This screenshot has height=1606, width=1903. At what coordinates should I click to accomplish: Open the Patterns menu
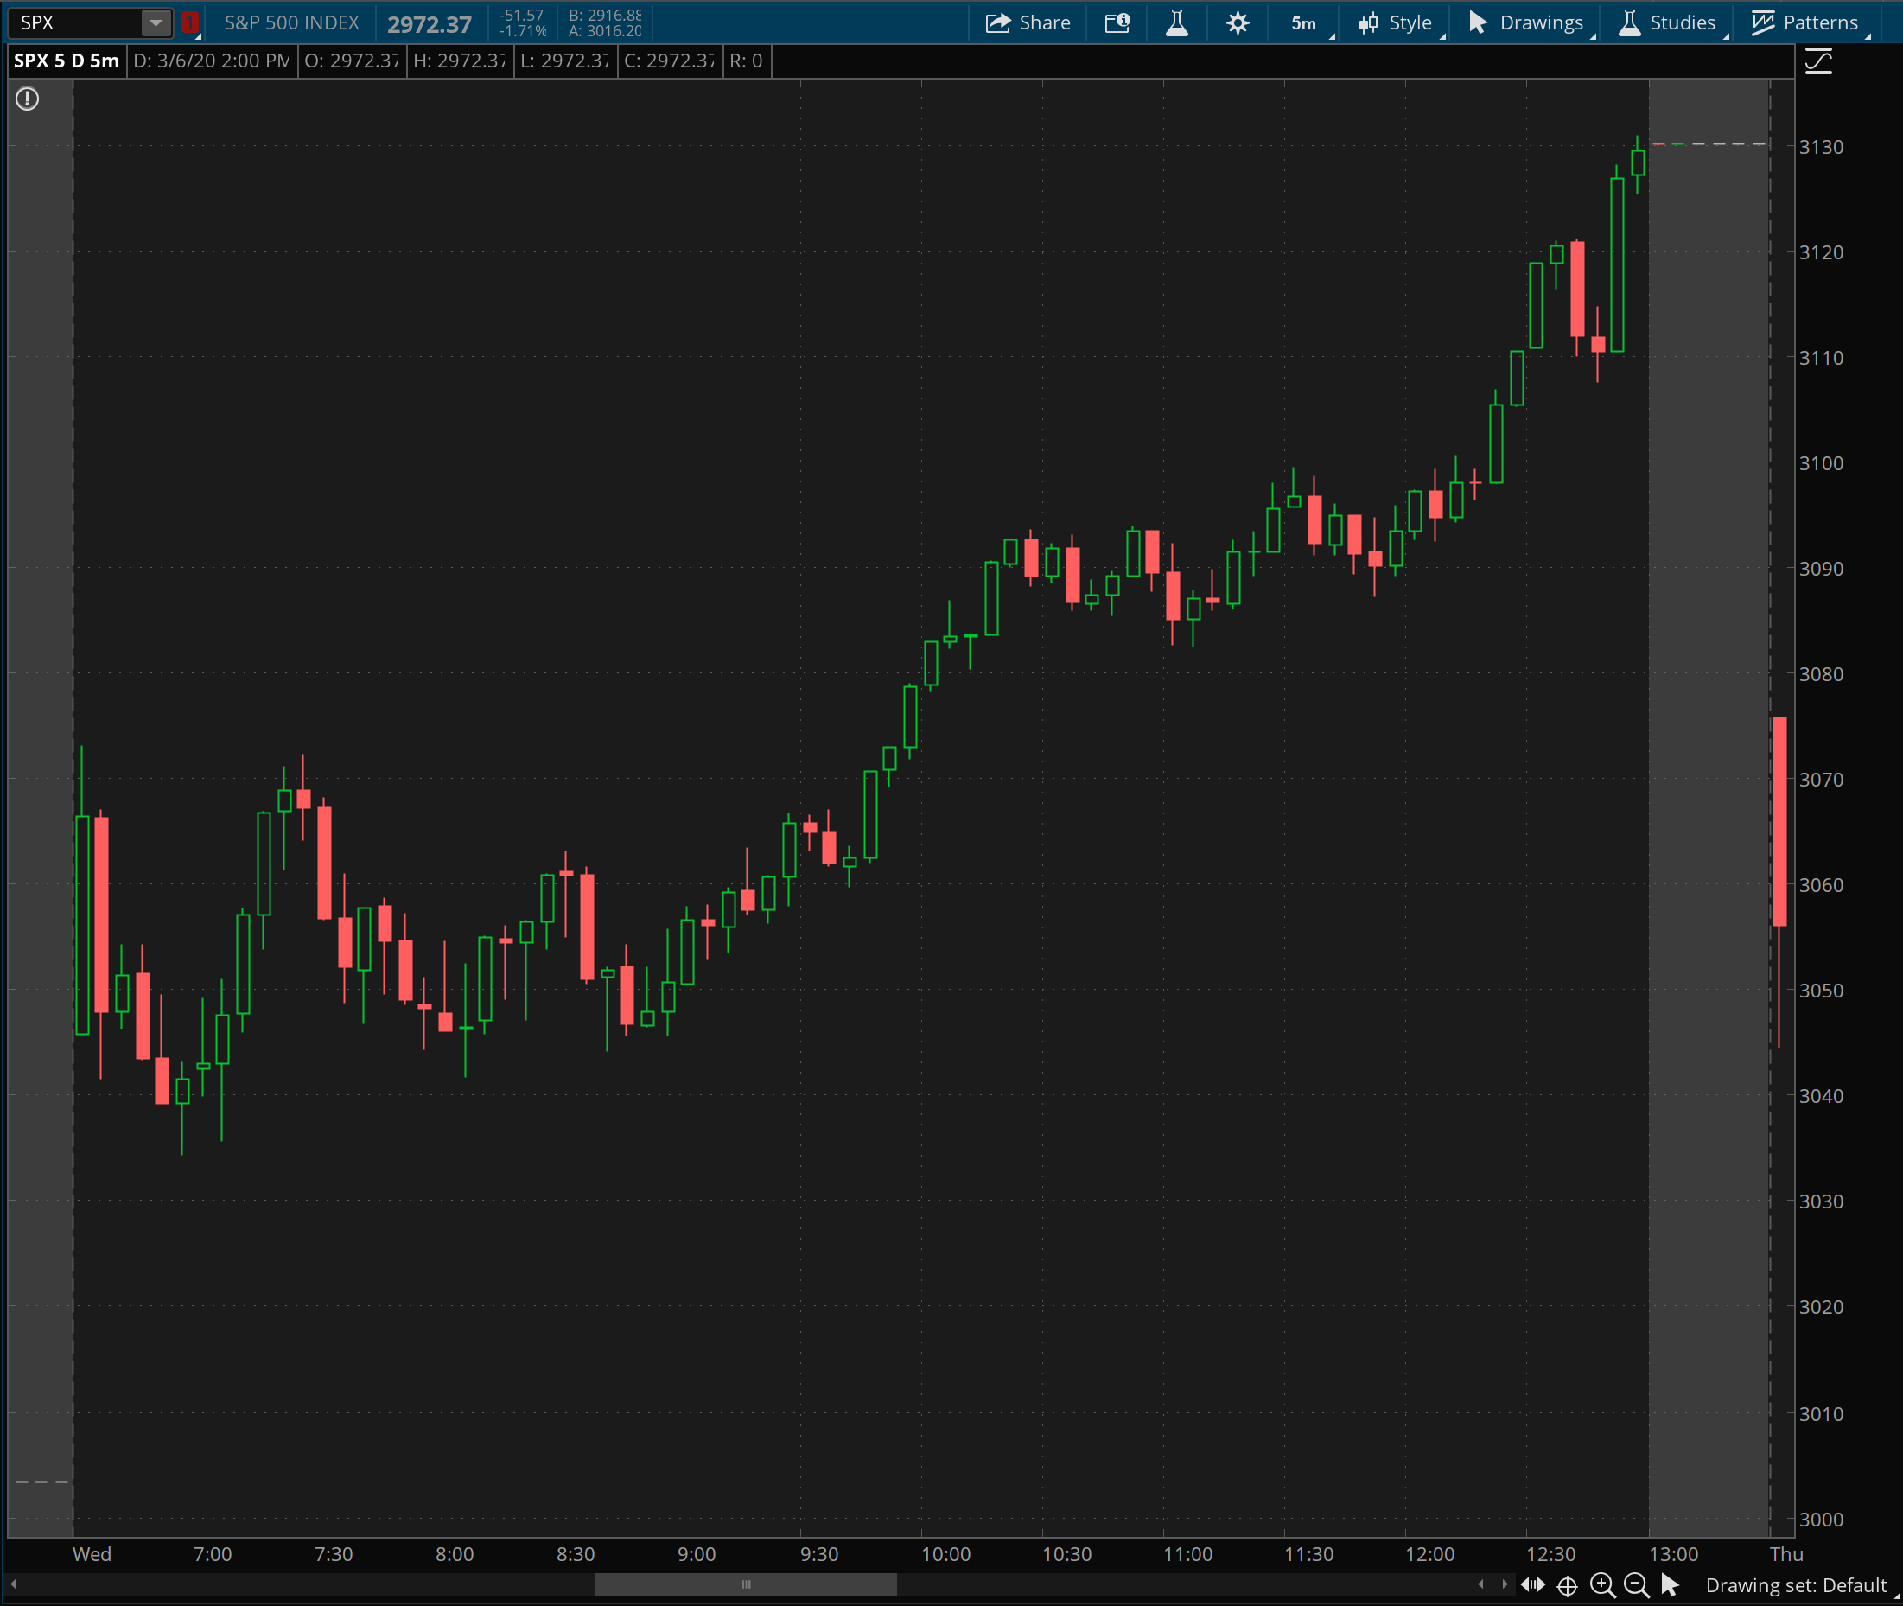(x=1806, y=22)
